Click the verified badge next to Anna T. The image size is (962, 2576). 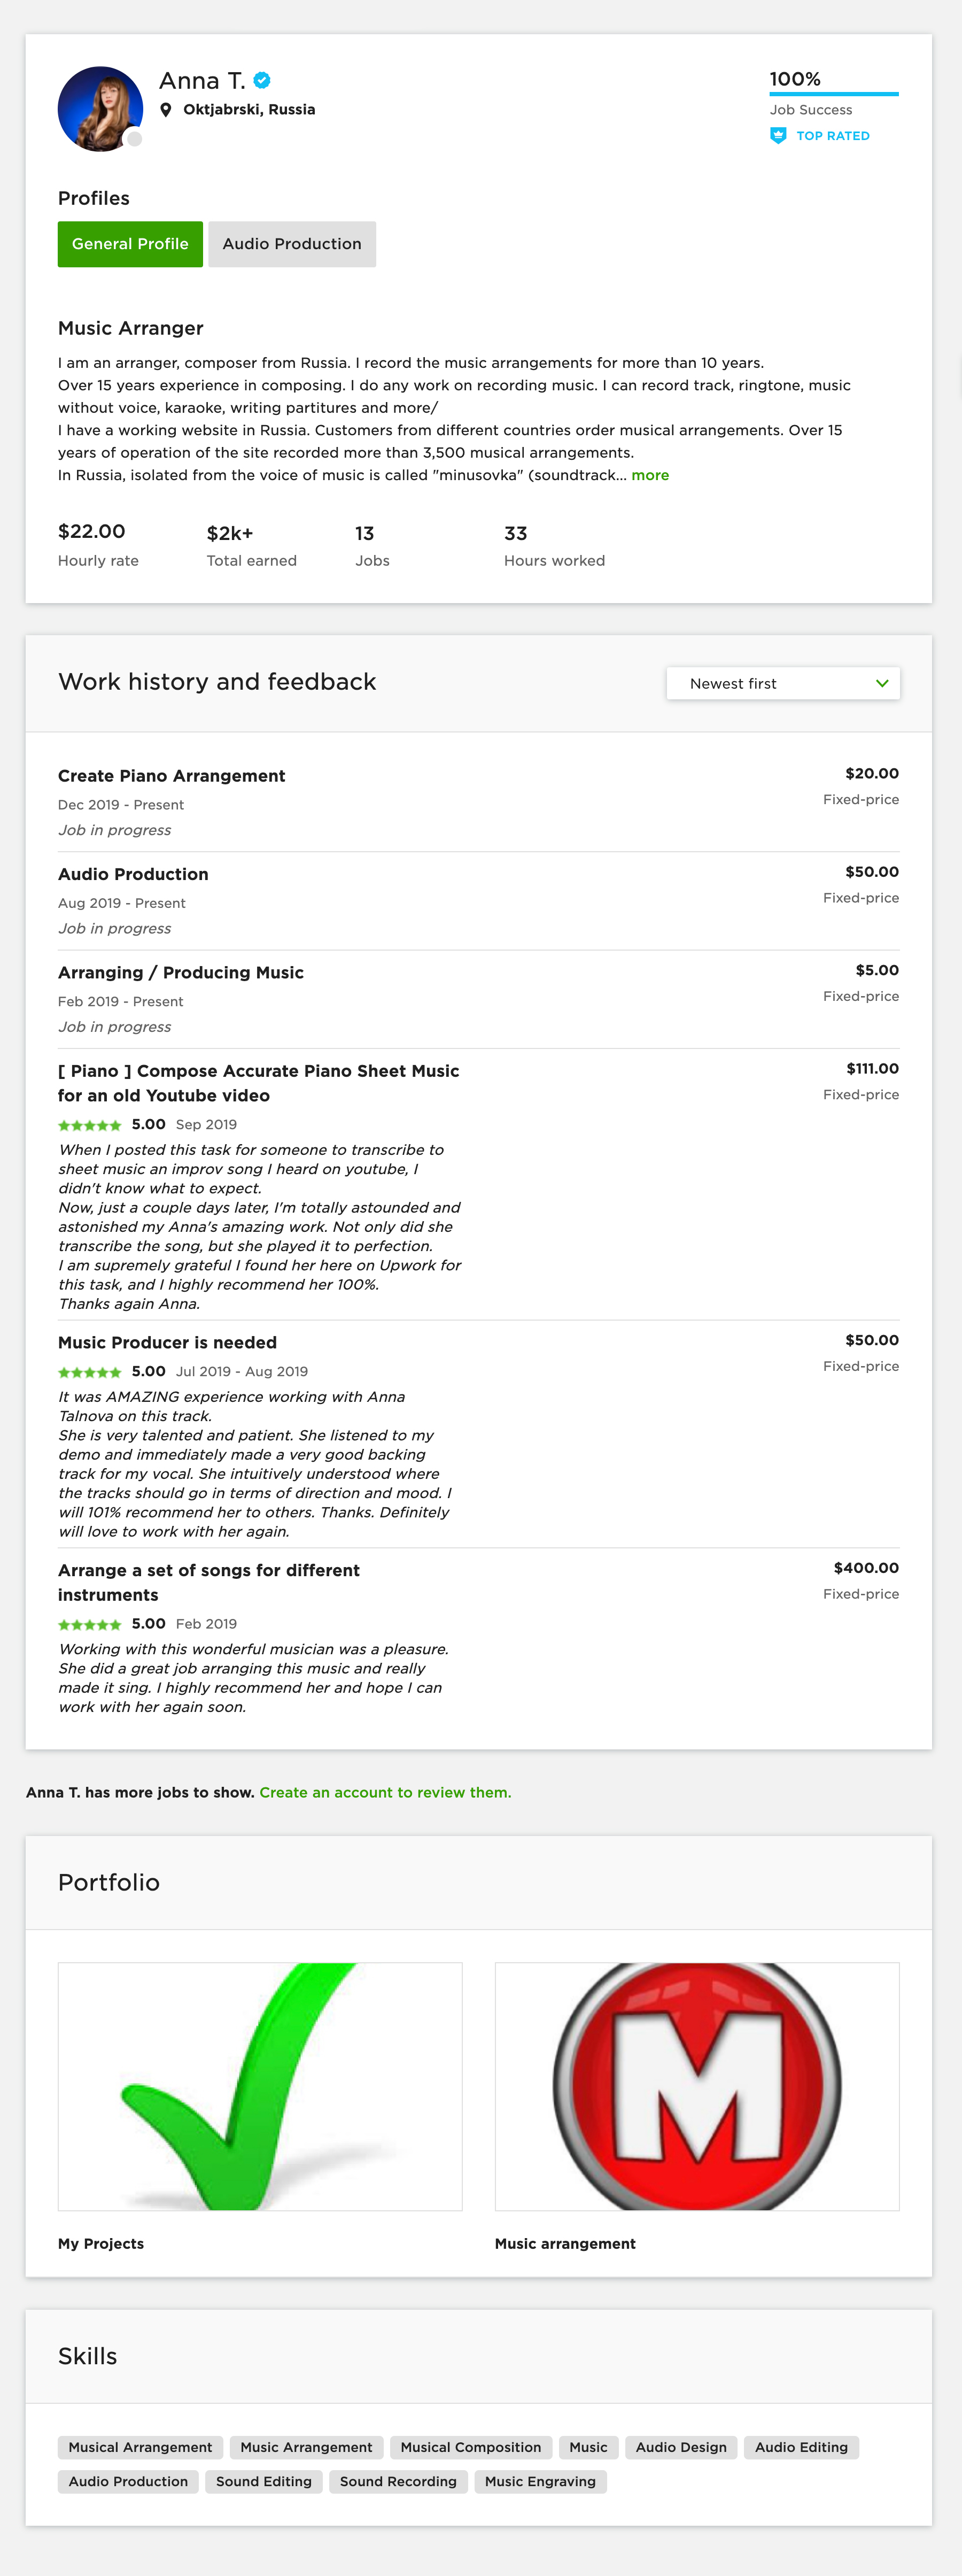tap(262, 81)
